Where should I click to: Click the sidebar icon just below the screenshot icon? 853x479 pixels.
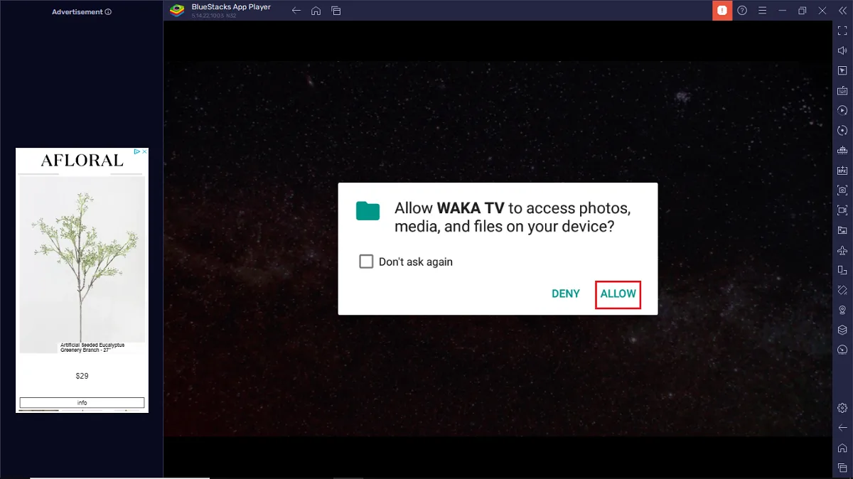pos(842,210)
